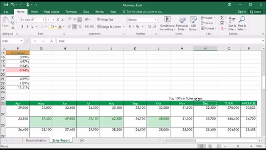Viewport: 266px width, 150px height.
Task: Switch to the Insert tab
Action: [34, 12]
